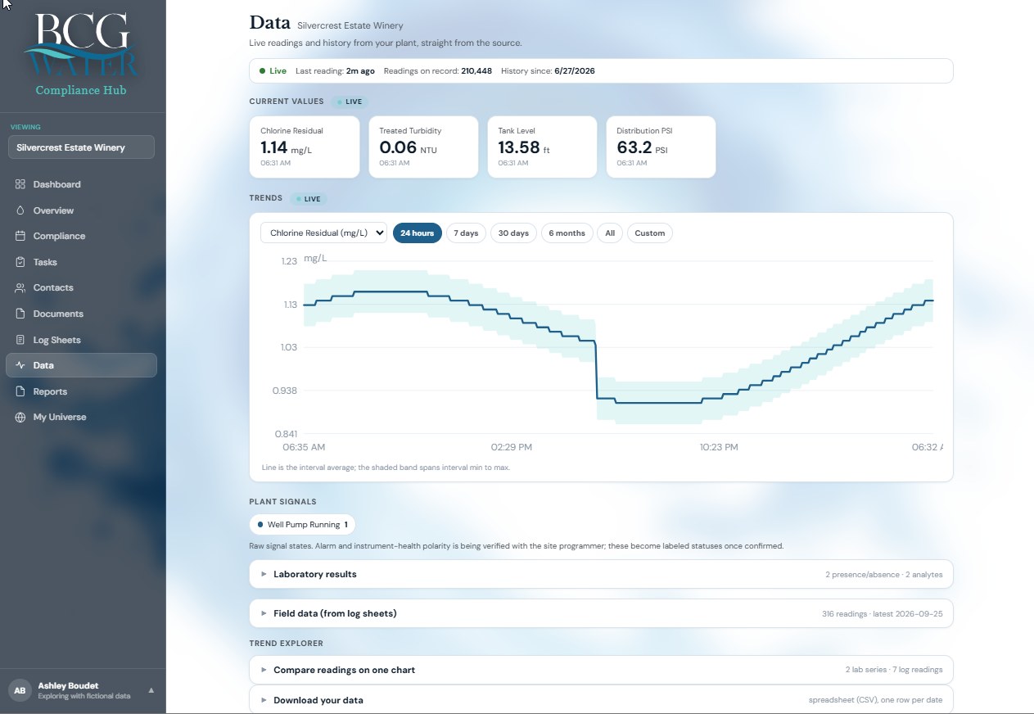
Task: Open the Silvercrest Estate Winery site selector
Action: [81, 147]
